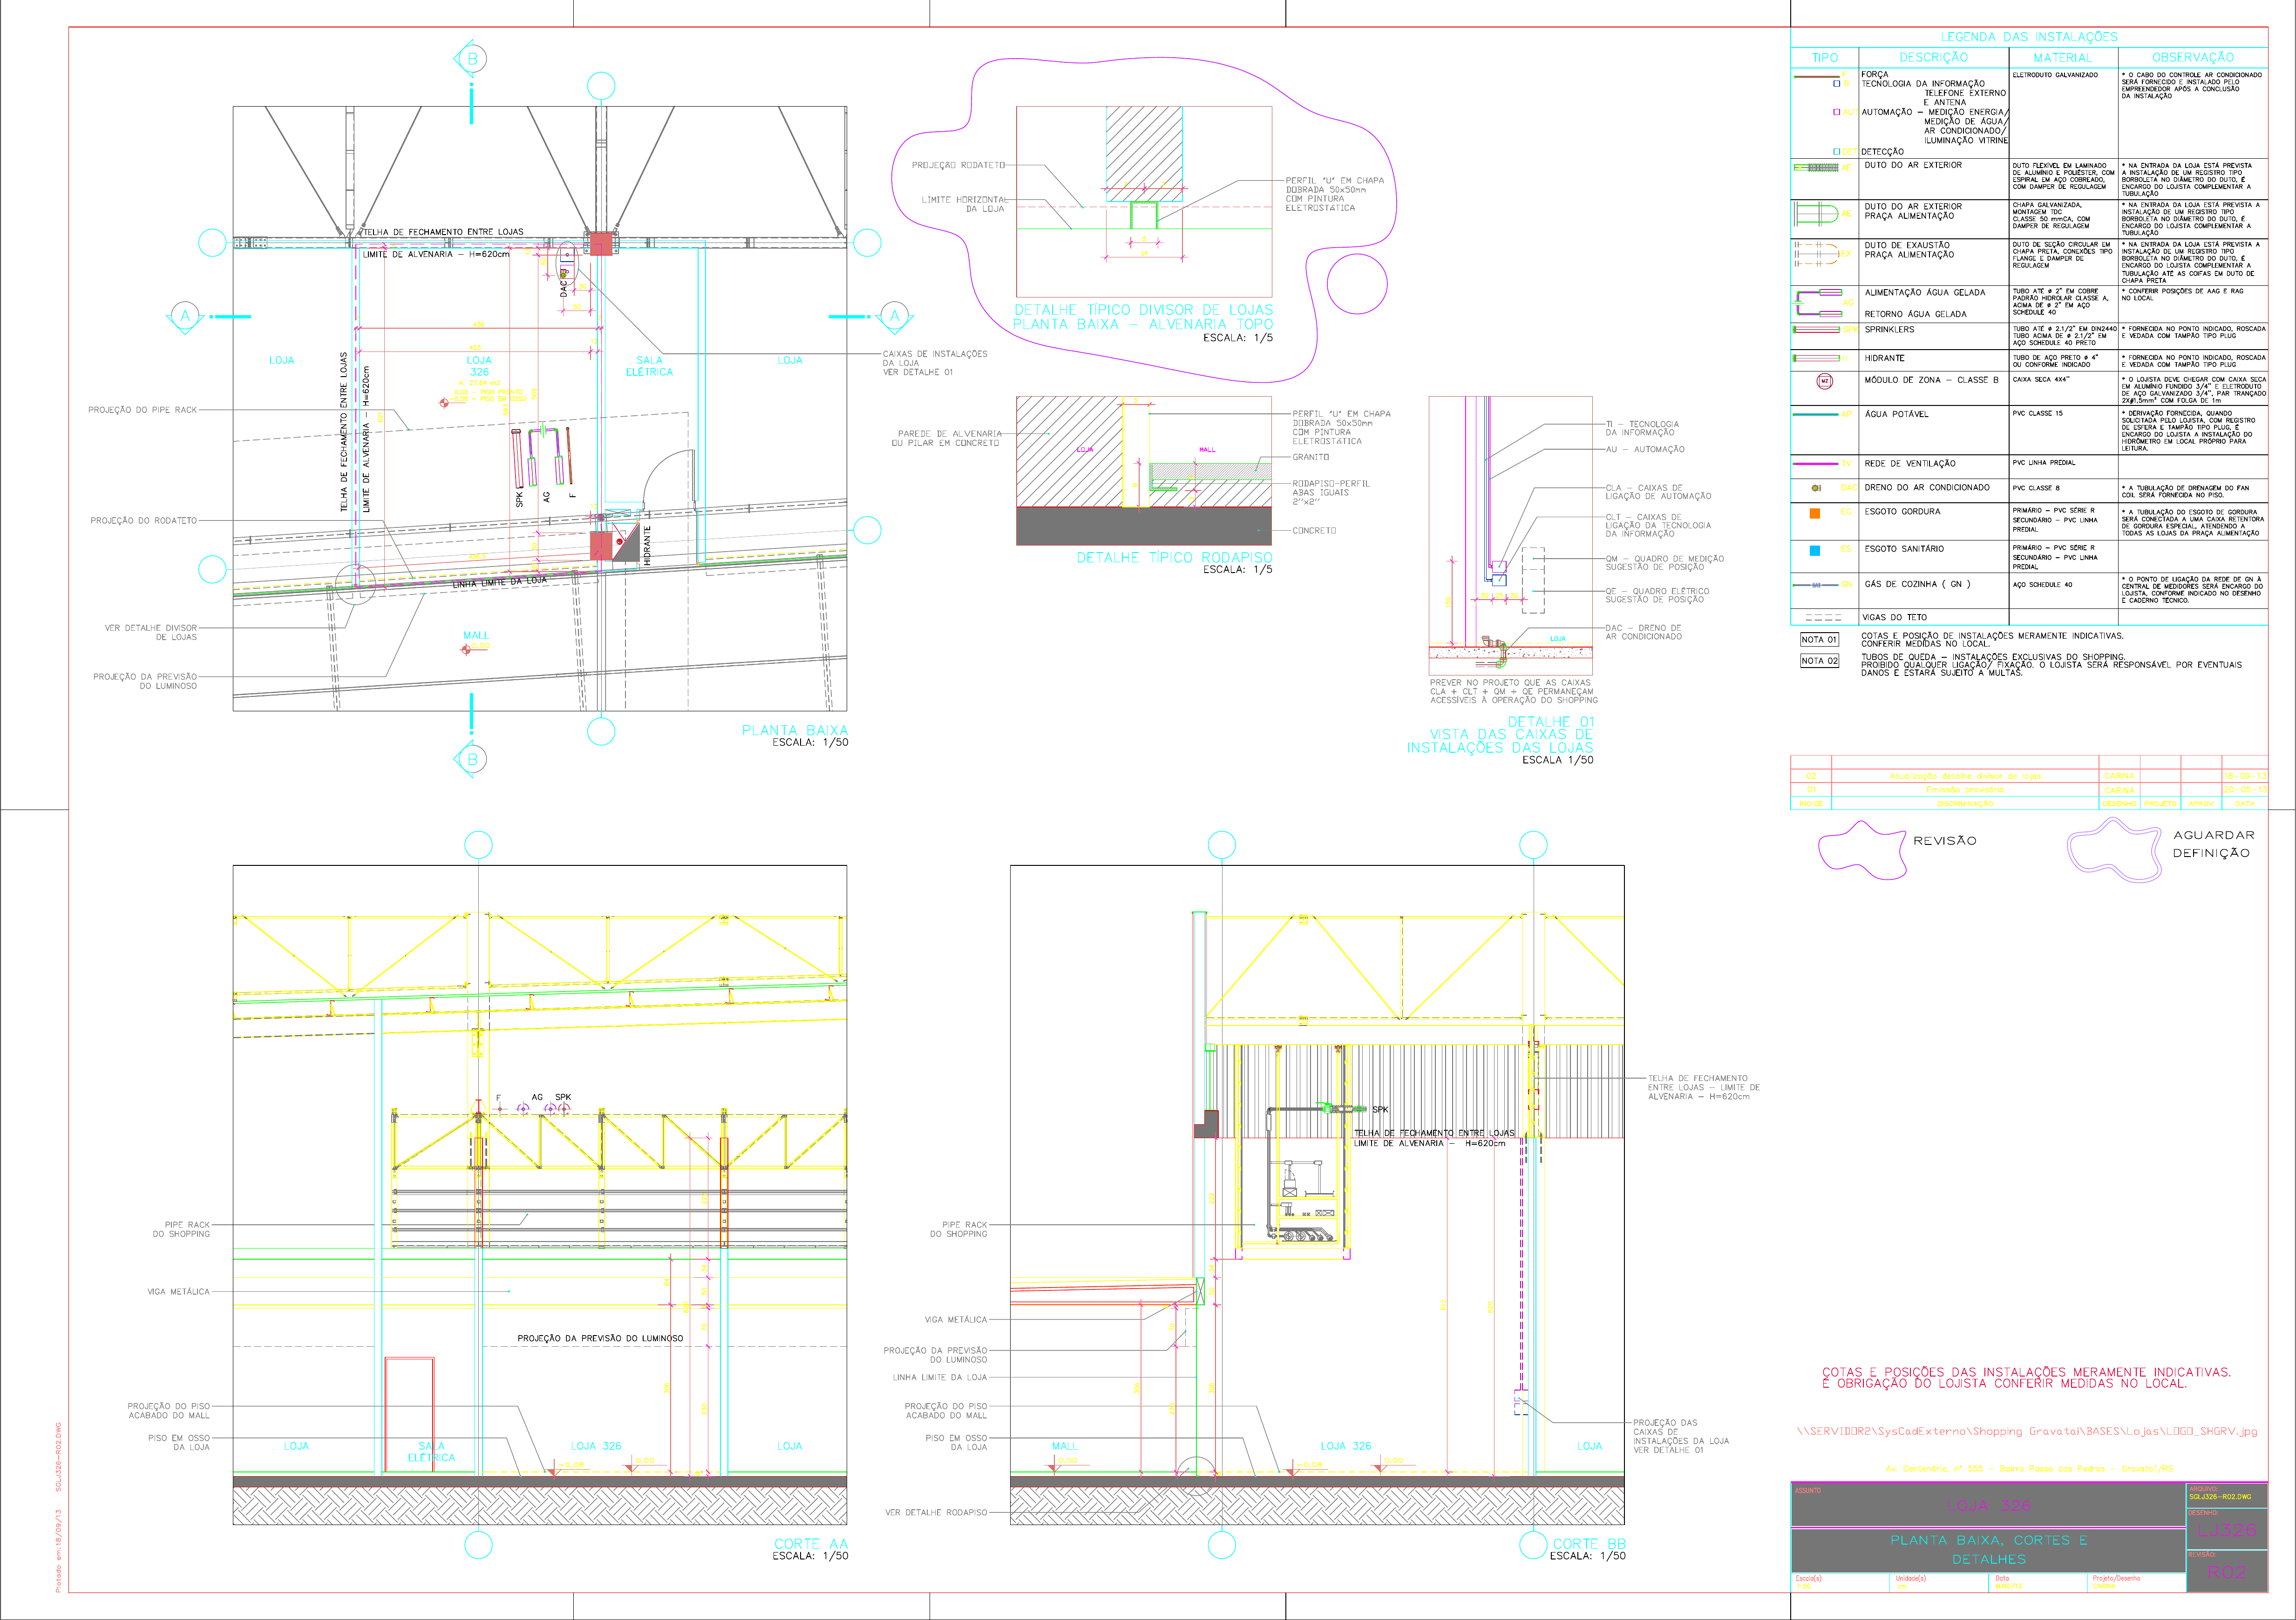
Task: Click the magenta TI square in the legend
Action: click(1836, 84)
